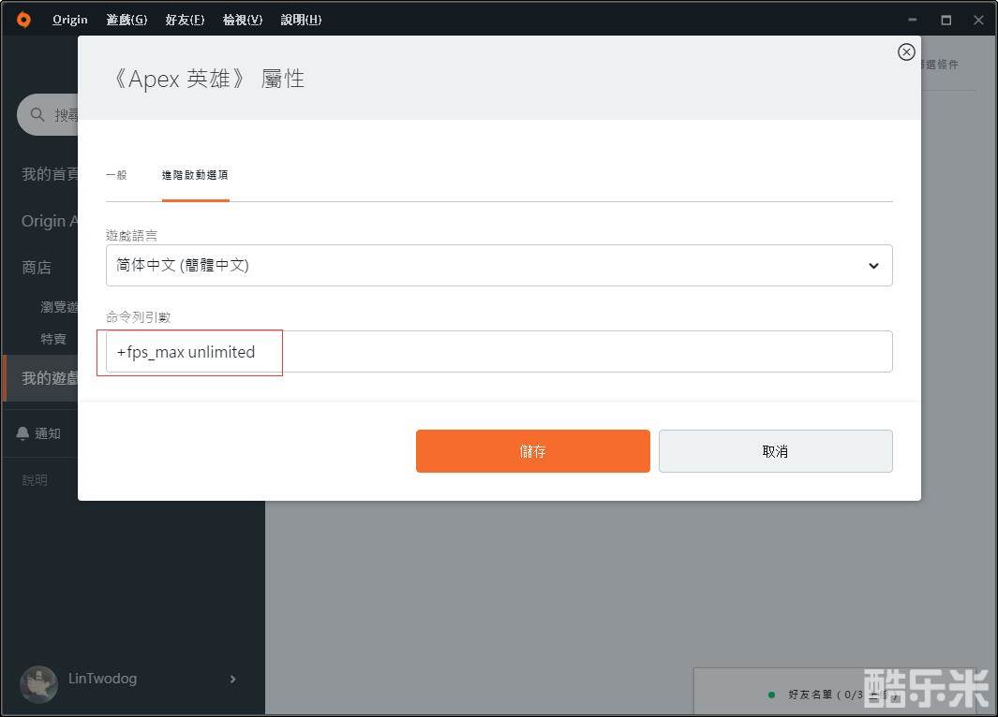Click the dropdown chevron for 简体中文
This screenshot has height=717, width=998.
[872, 266]
